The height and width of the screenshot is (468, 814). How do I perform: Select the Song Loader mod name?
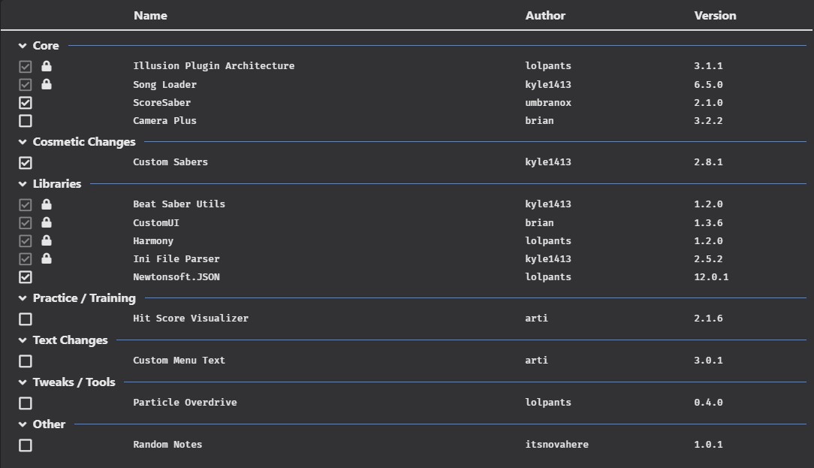[164, 84]
